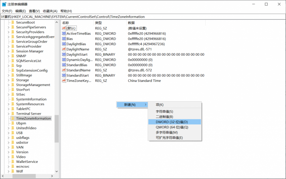Choose DWORD (32 位)值(D) from submenu
Screen dimensions: 286x179
[172, 122]
